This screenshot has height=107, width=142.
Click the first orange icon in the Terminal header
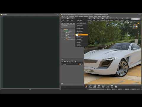pyautogui.click(x=79, y=64)
